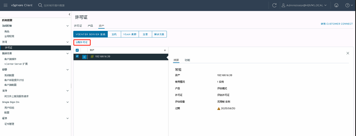Collapse the left sidebar with chevron
Viewport: 356px width, 136px height.
[69, 14]
